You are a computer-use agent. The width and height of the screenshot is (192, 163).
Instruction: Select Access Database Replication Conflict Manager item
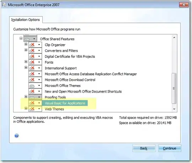91,74
